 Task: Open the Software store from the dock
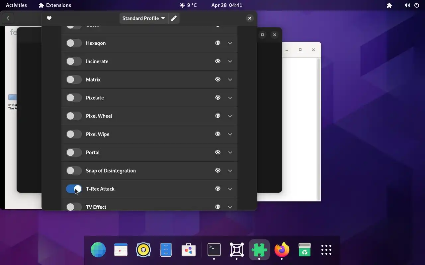click(x=189, y=250)
